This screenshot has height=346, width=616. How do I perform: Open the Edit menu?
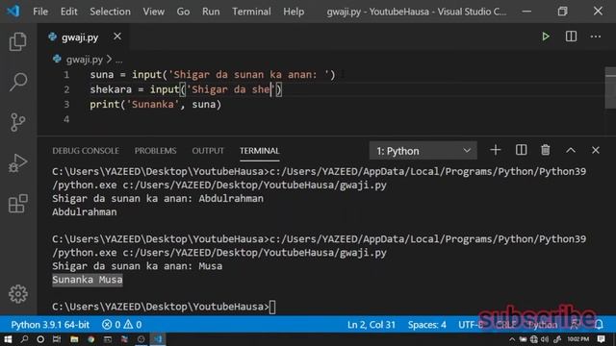[68, 12]
